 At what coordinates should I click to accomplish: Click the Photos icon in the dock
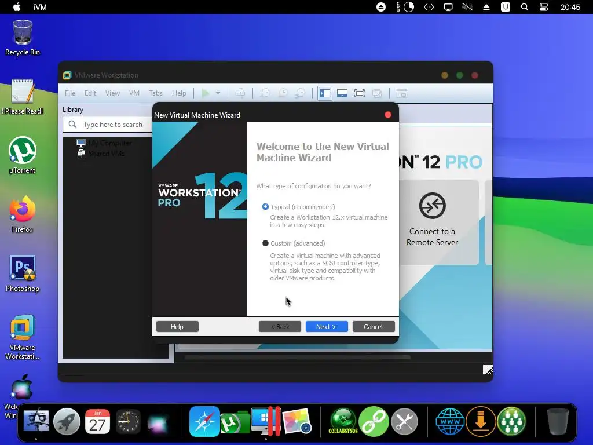tap(297, 421)
